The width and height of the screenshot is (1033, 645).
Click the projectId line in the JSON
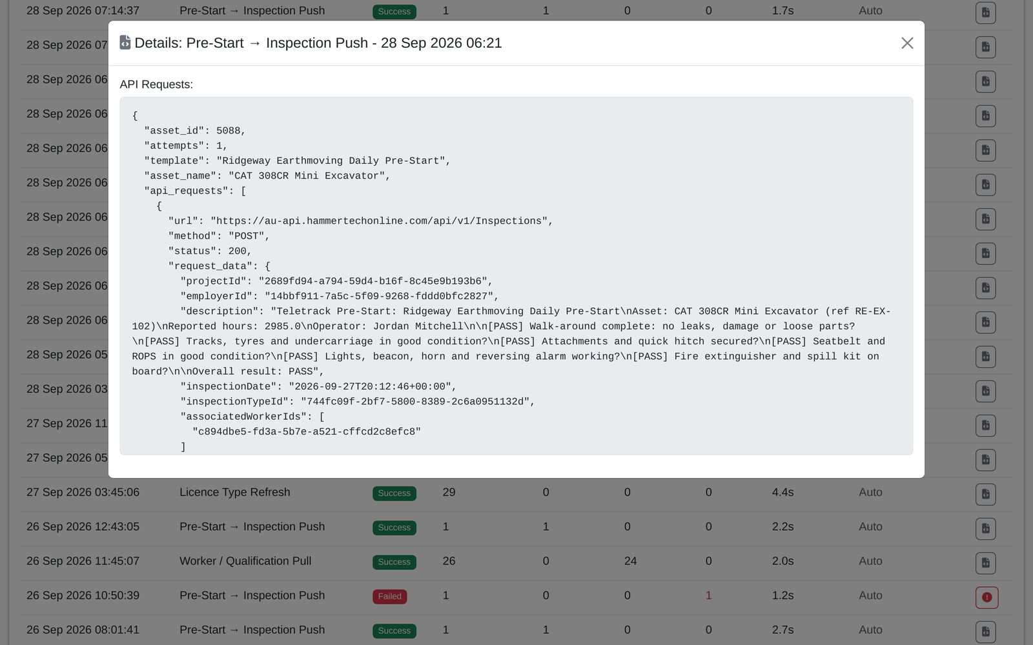336,281
